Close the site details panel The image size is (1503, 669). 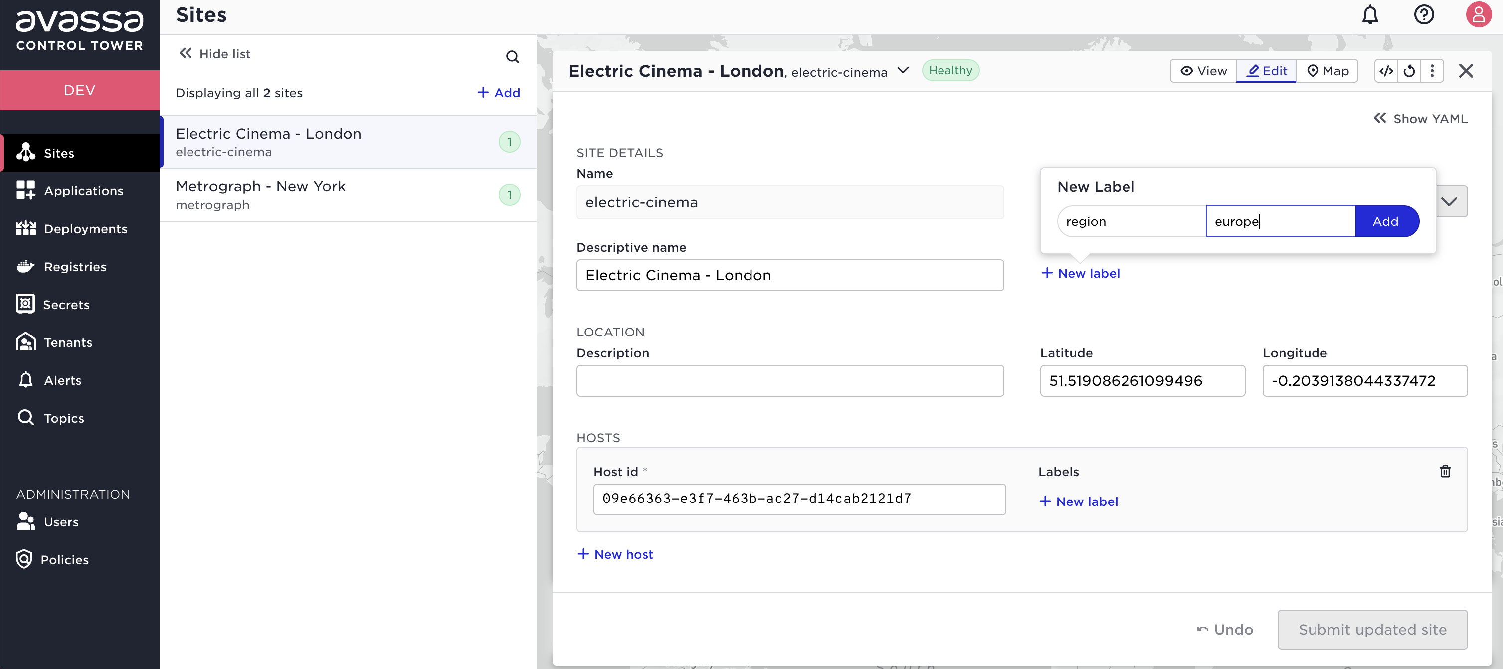1466,71
